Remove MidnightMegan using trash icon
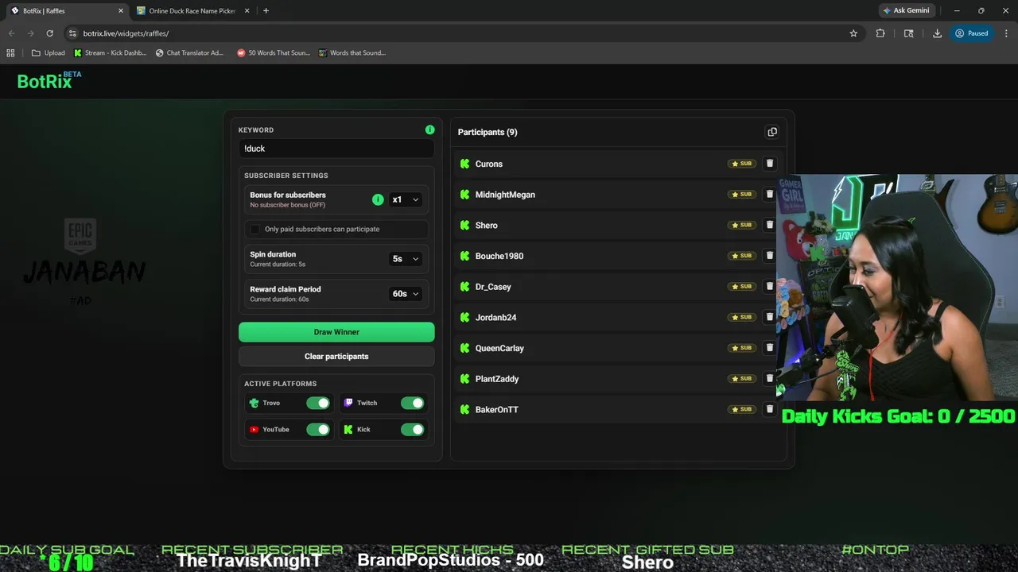Image resolution: width=1018 pixels, height=572 pixels. pos(769,194)
